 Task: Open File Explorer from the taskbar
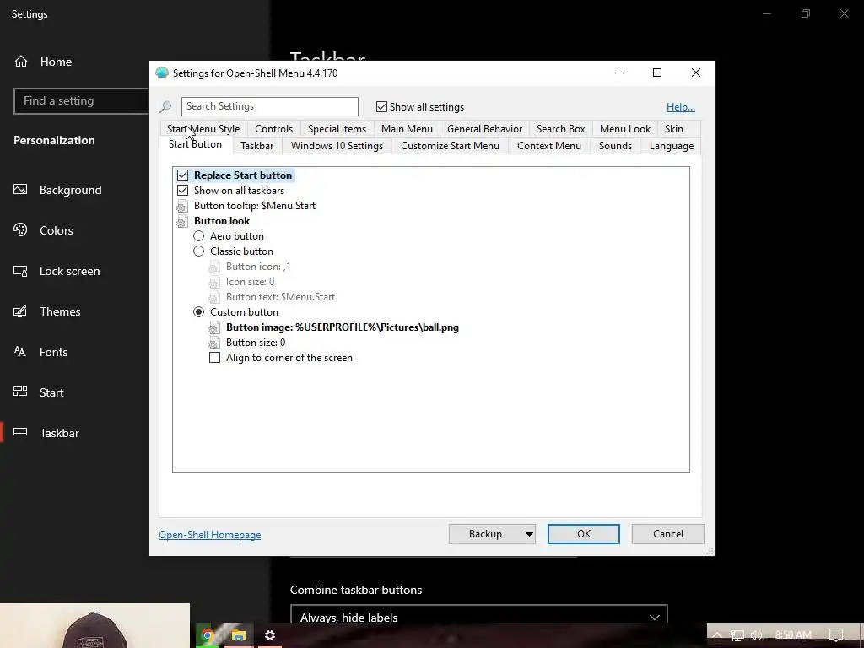click(238, 635)
